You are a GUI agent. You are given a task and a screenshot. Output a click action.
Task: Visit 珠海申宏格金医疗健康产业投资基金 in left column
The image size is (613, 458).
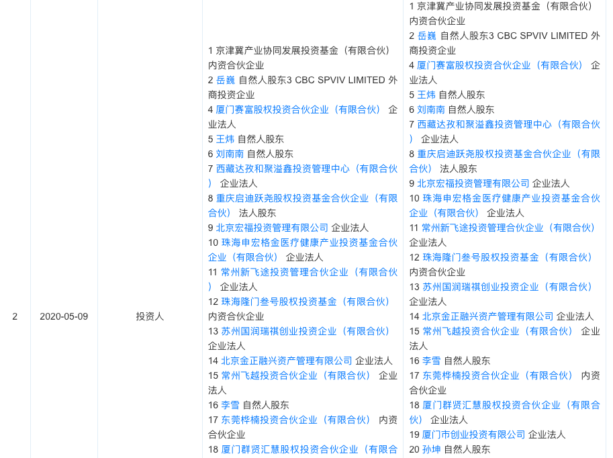tap(303, 250)
